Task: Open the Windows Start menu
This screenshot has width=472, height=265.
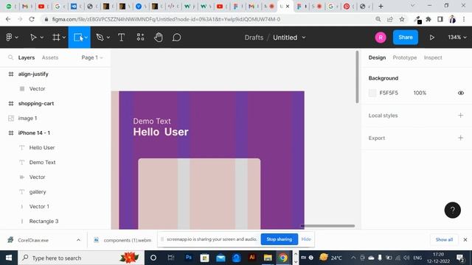Action: point(9,258)
